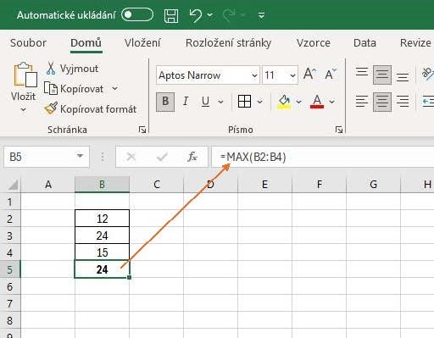Expand the Kopírovat dropdown arrow
Viewport: 434px width, 338px height.
point(114,89)
